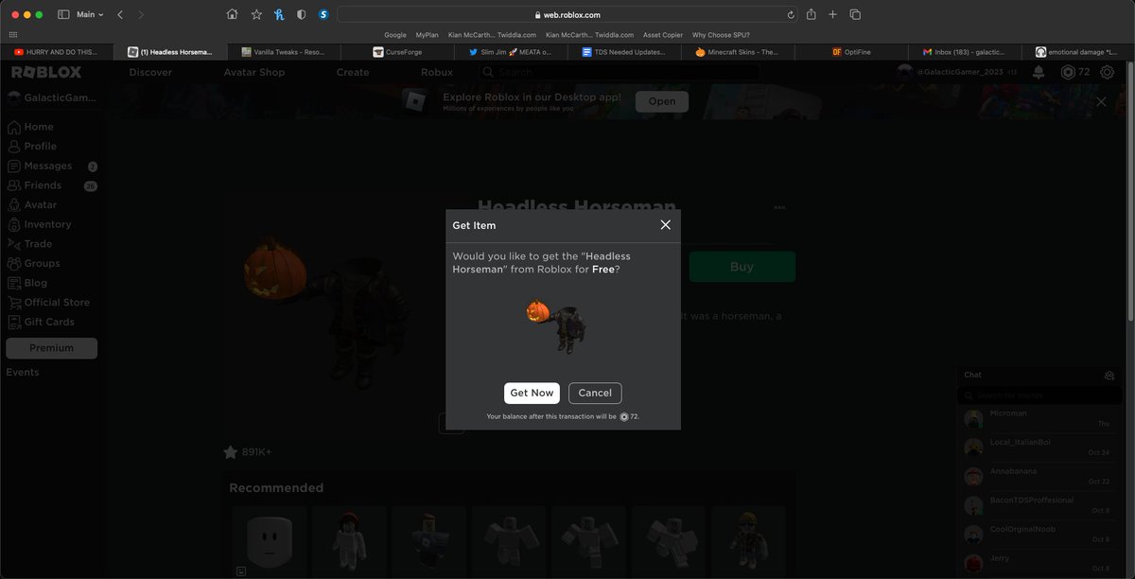This screenshot has height=579, width=1135.
Task: Click the Roblox search field
Action: (x=618, y=72)
